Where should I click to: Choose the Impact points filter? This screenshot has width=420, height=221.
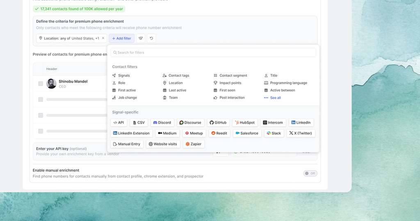click(x=227, y=83)
